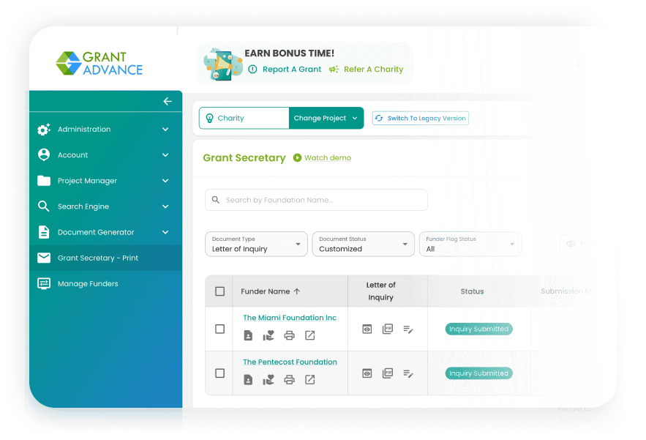The height and width of the screenshot is (440, 646).
Task: Click the Grant Advance logo
Action: [99, 63]
